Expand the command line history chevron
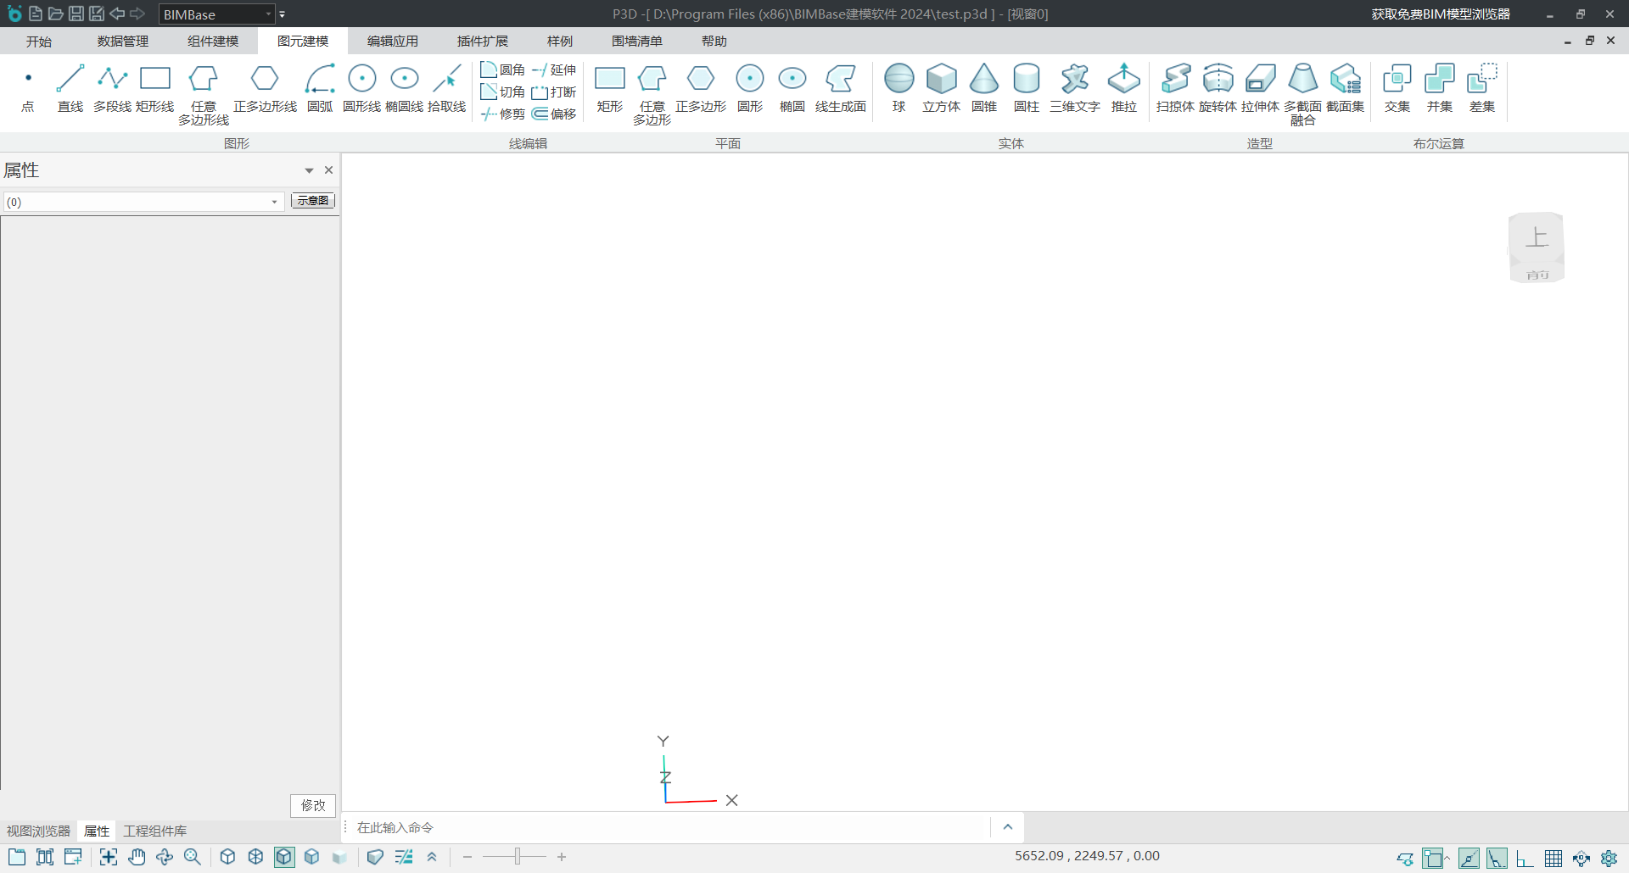 click(1008, 827)
